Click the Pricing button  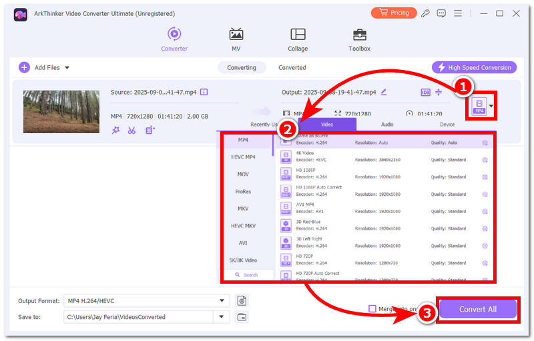click(394, 13)
